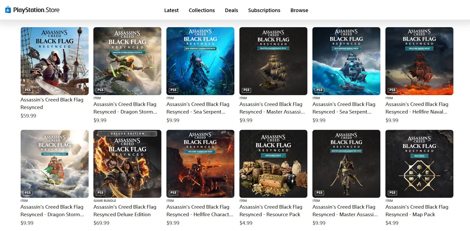The image size is (470, 231).
Task: Click the Resynced Deluxe Edition title link
Action: tap(125, 211)
